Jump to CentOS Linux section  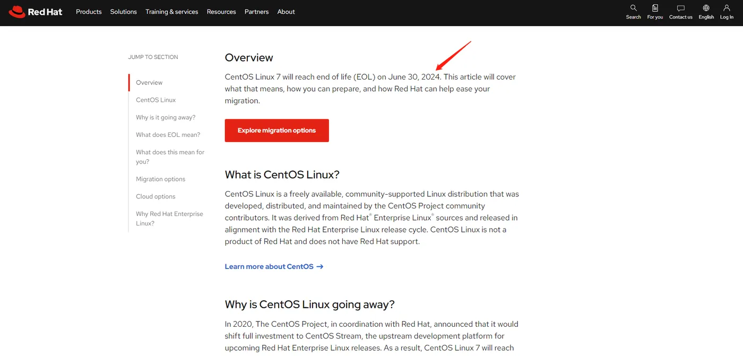pyautogui.click(x=155, y=100)
